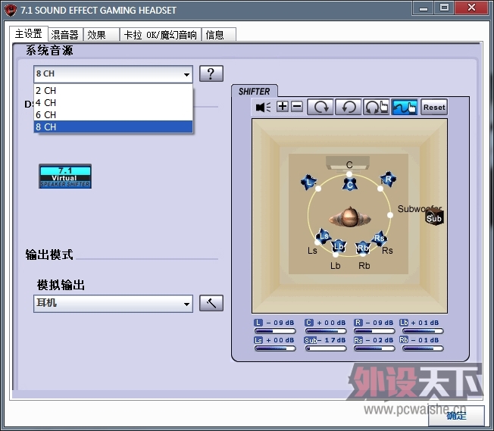Enable manual rotation mode icon
This screenshot has width=494, height=431.
pos(376,108)
